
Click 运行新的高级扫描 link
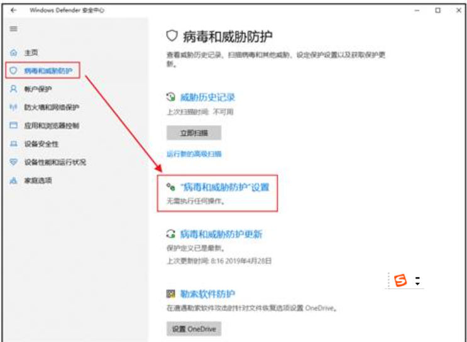click(x=194, y=154)
